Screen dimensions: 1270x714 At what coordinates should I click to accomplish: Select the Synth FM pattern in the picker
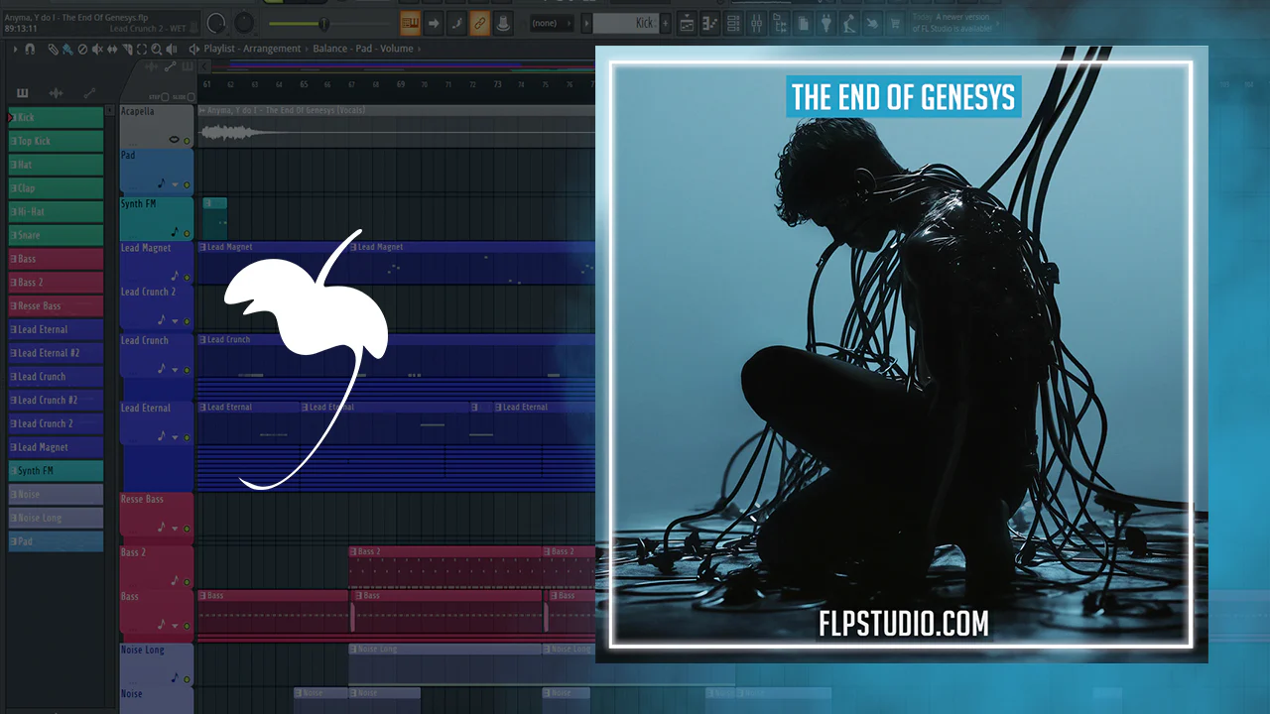56,471
